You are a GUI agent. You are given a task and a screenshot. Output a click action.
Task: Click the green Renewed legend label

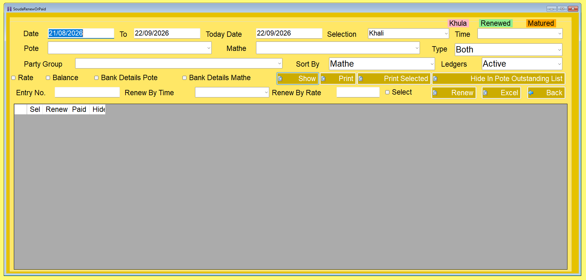click(496, 23)
